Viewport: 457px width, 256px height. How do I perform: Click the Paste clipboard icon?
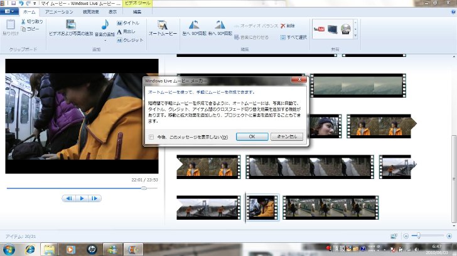pos(11,24)
